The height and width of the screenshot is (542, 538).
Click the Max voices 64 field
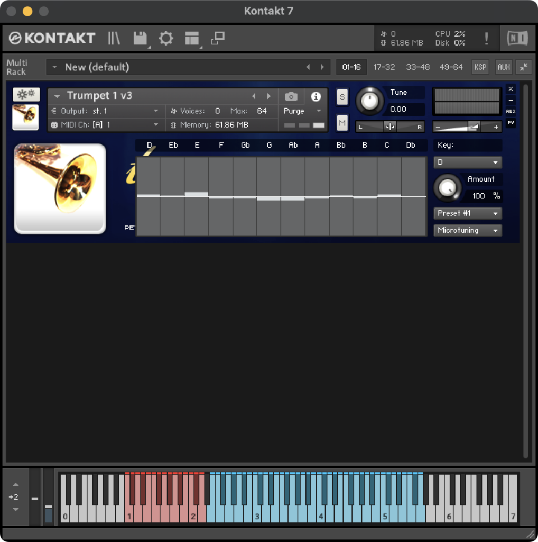(262, 111)
